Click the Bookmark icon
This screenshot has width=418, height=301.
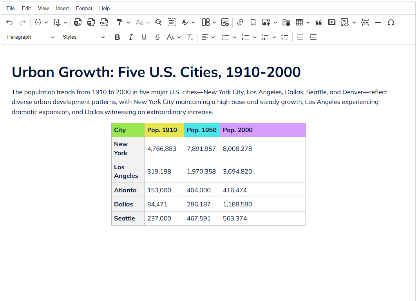[253, 22]
